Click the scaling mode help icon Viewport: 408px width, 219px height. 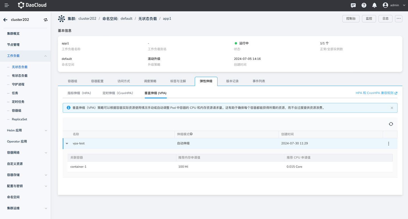[x=191, y=134]
